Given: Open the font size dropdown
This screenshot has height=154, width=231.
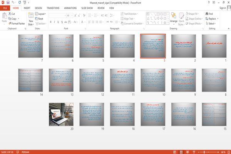Looking at the screenshot, I should coord(72,15).
